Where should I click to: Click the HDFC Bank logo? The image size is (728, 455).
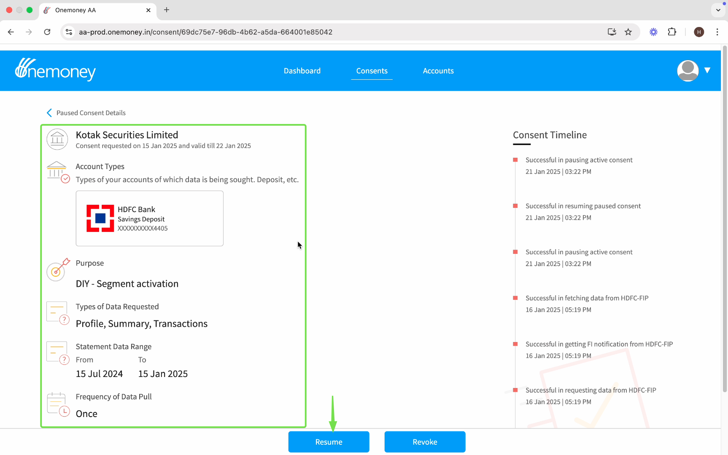(100, 218)
